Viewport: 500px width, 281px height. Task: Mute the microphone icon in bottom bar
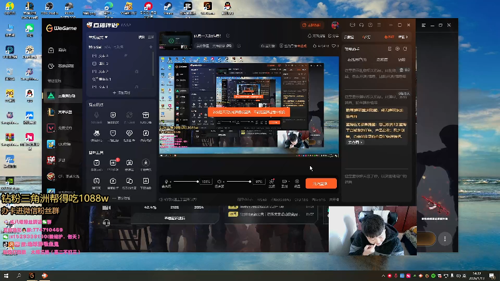click(166, 182)
